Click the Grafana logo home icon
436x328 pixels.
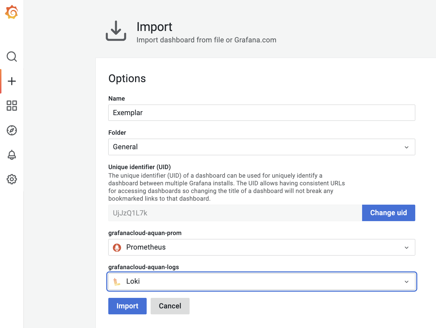pos(12,12)
